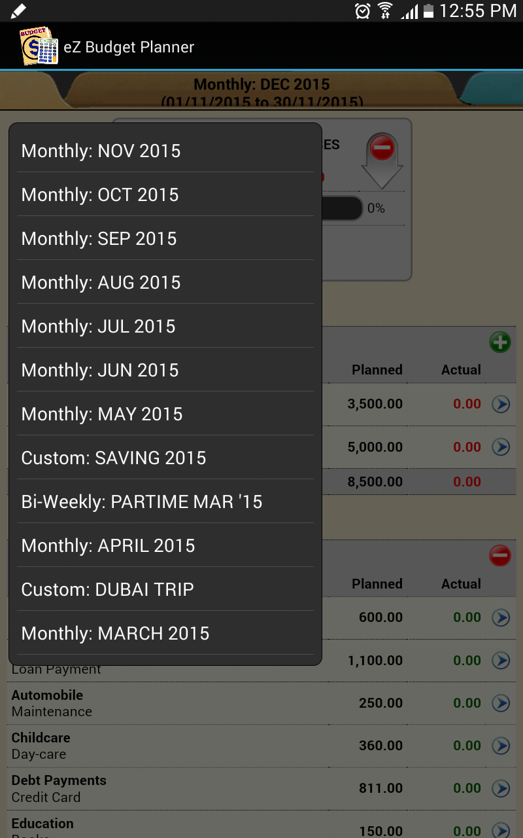
Task: Select Monthly: AUG 2015 budget period
Action: [x=101, y=282]
